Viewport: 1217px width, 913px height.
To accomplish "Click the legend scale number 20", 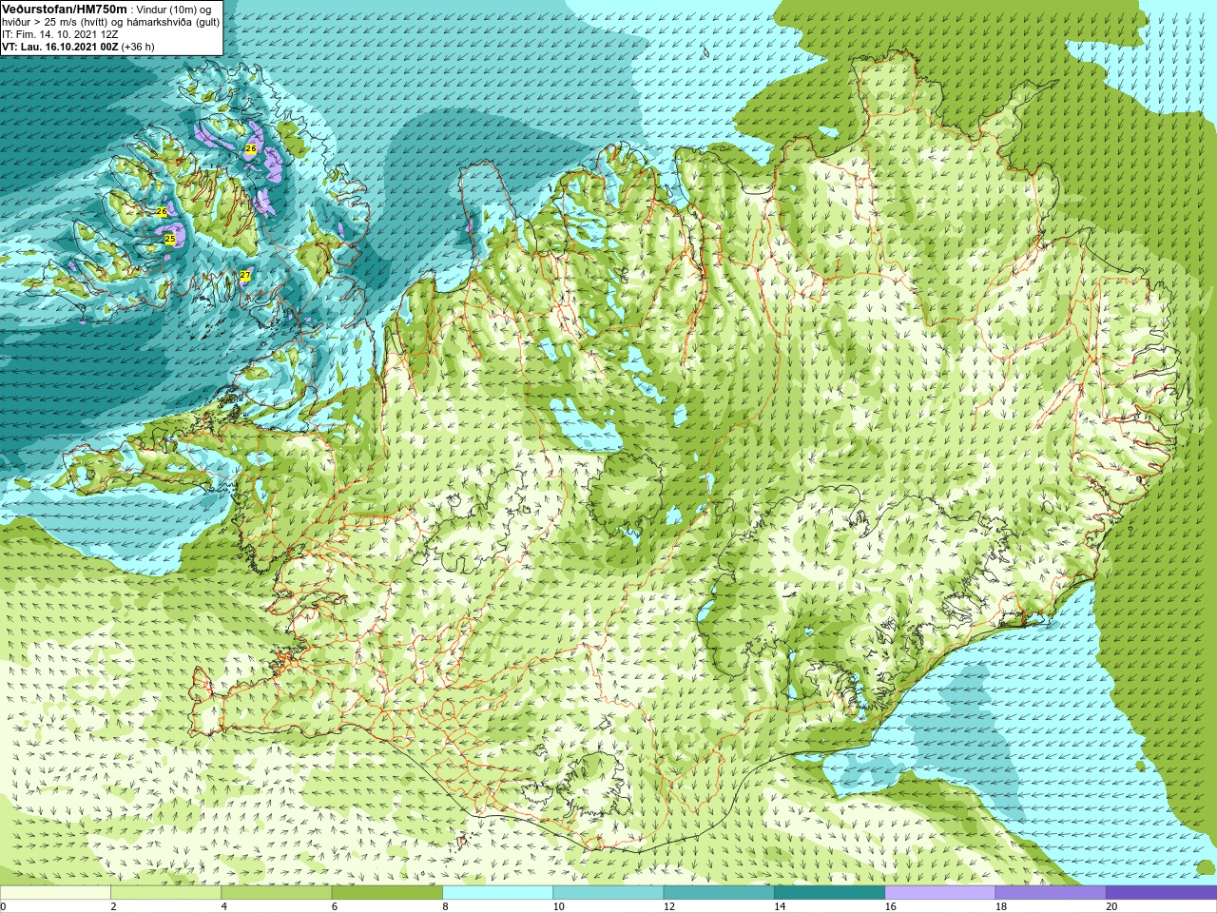I will coord(1111,906).
